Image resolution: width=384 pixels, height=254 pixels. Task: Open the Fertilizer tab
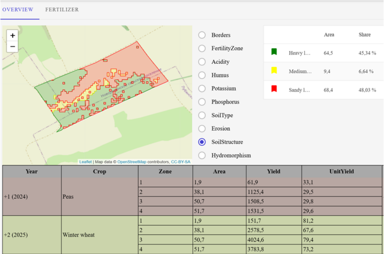[62, 10]
